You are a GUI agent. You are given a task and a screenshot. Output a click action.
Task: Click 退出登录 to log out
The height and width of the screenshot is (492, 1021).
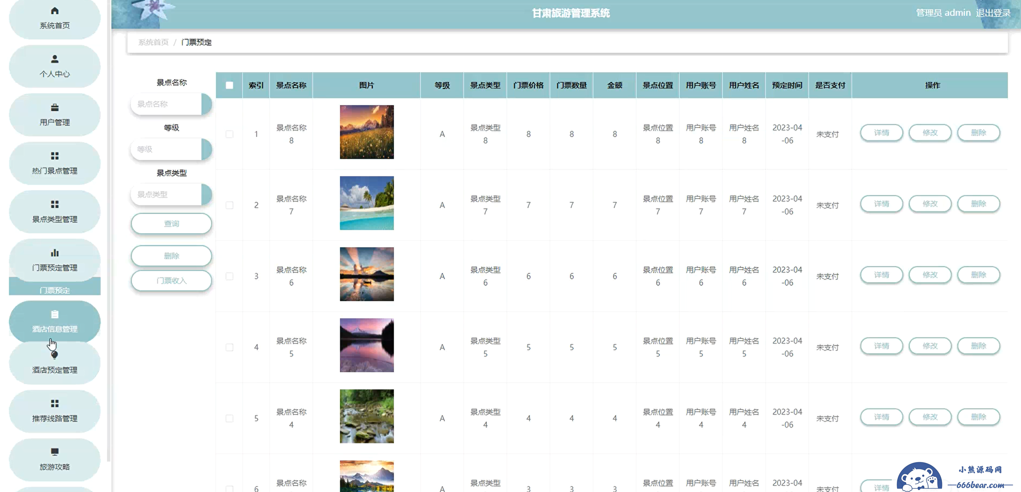(993, 13)
